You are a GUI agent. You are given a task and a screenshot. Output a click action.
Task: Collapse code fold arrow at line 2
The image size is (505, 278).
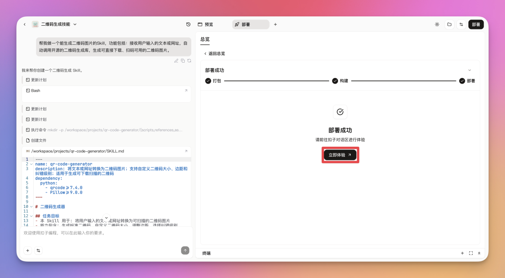click(x=31, y=164)
